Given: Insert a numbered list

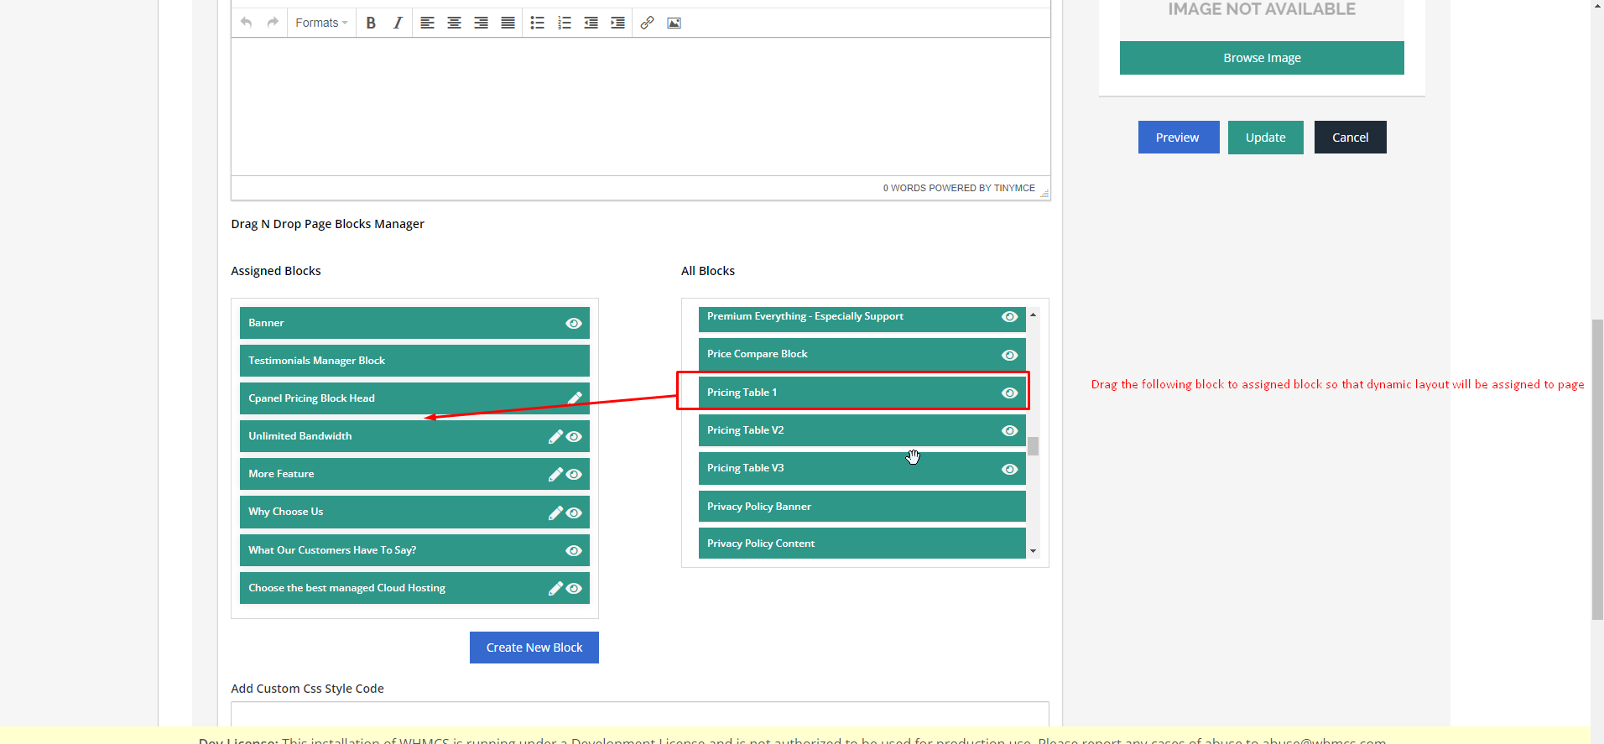Looking at the screenshot, I should point(564,23).
